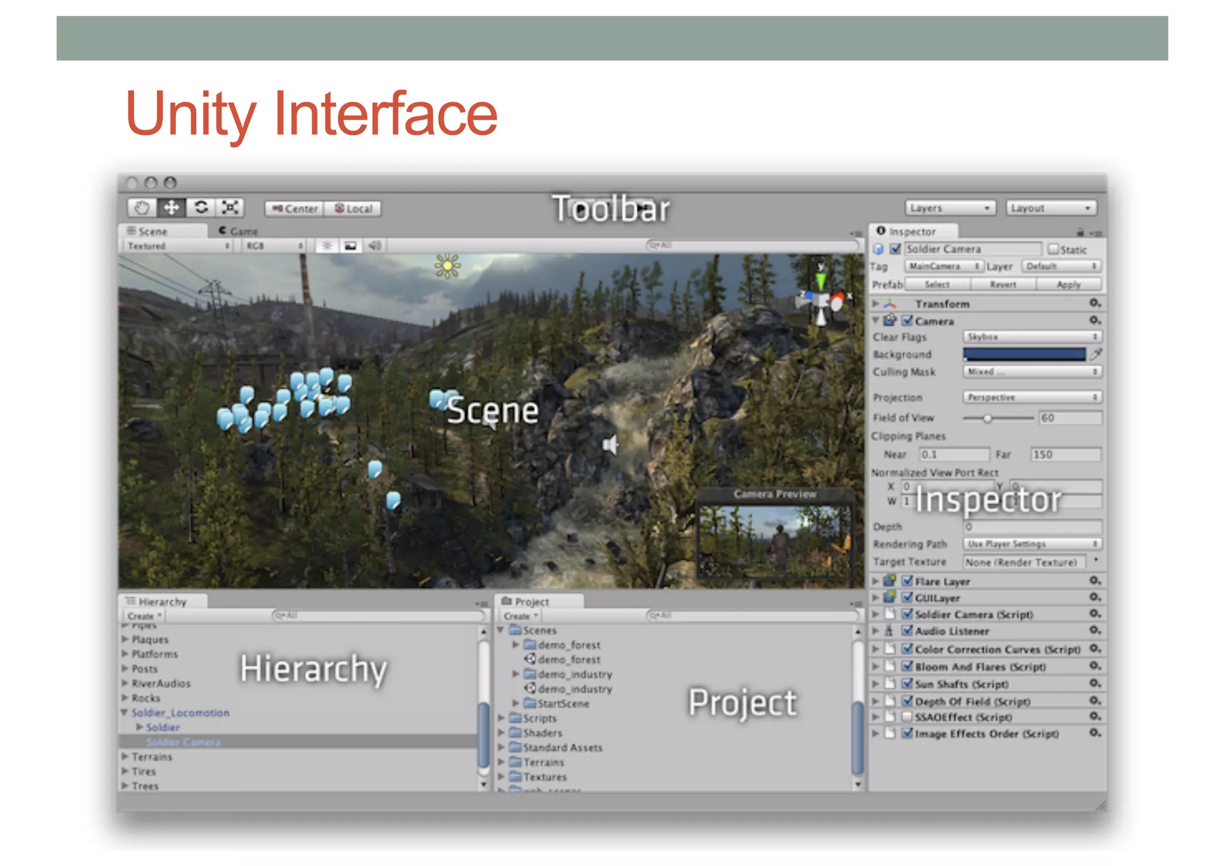
Task: Open Audio Listener gear menu
Action: pyautogui.click(x=1095, y=630)
